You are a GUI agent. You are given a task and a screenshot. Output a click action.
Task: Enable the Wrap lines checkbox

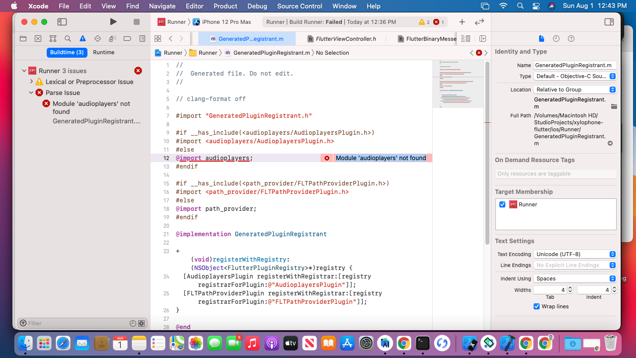(537, 306)
